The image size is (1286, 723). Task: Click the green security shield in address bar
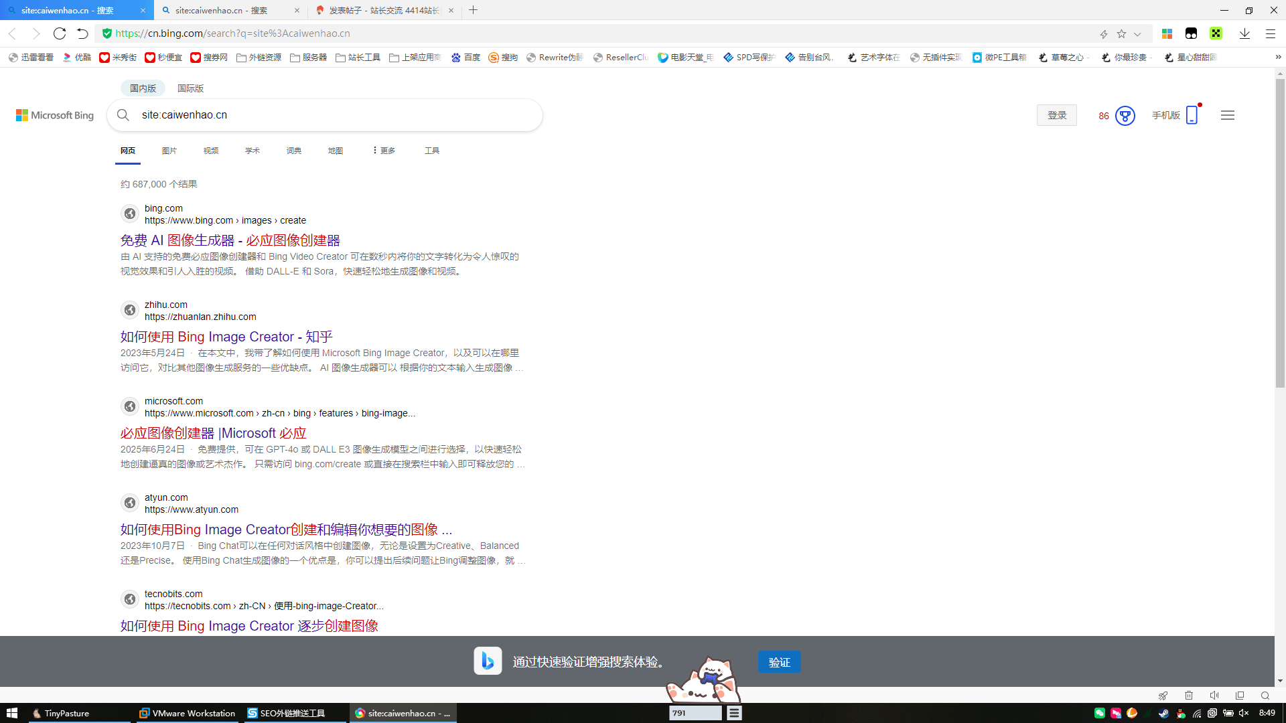coord(107,33)
